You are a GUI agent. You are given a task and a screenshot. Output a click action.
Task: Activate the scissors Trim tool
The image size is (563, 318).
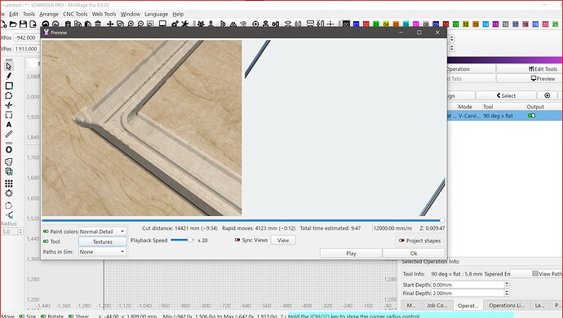9,105
